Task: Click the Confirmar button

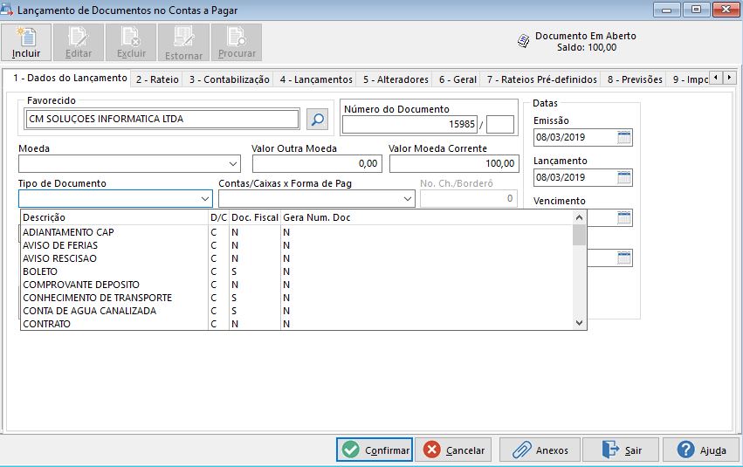Action: coord(375,450)
